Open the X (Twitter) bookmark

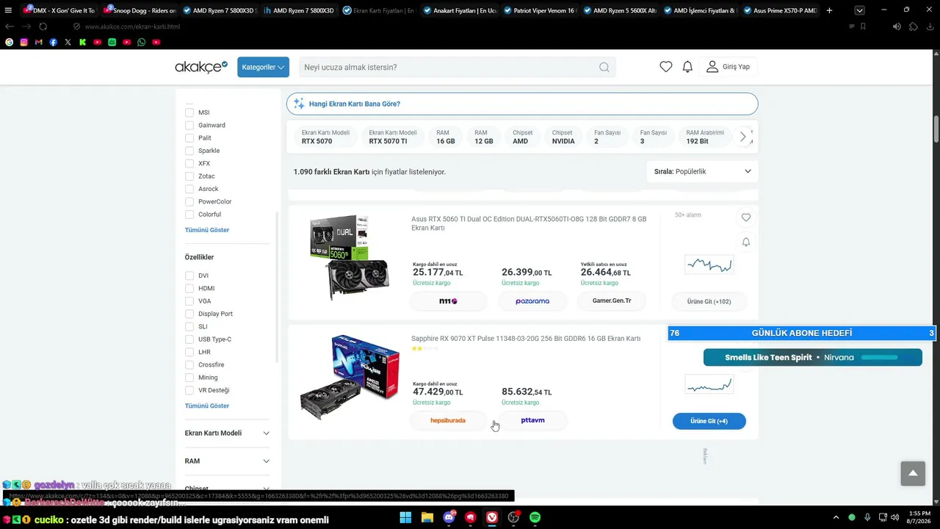point(68,43)
